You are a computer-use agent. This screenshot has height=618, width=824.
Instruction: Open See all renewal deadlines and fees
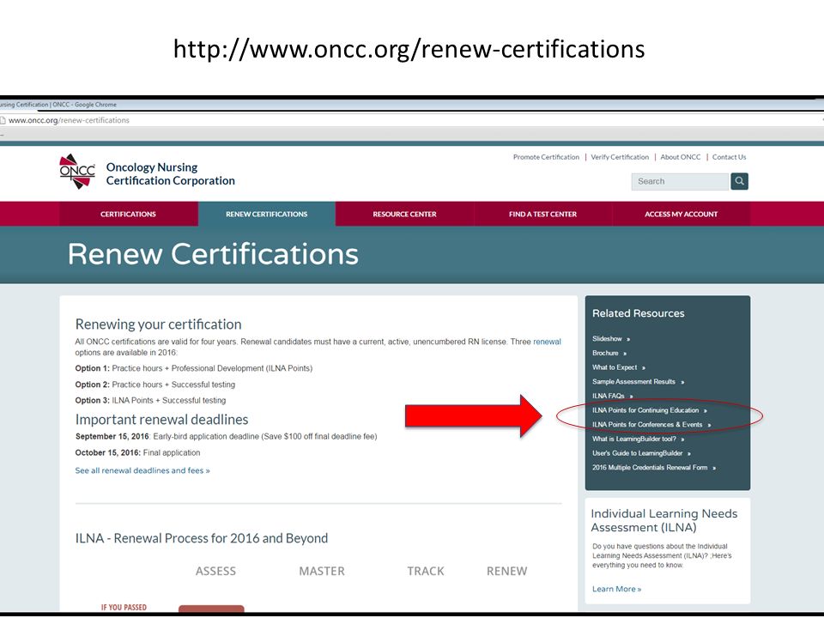pos(142,470)
